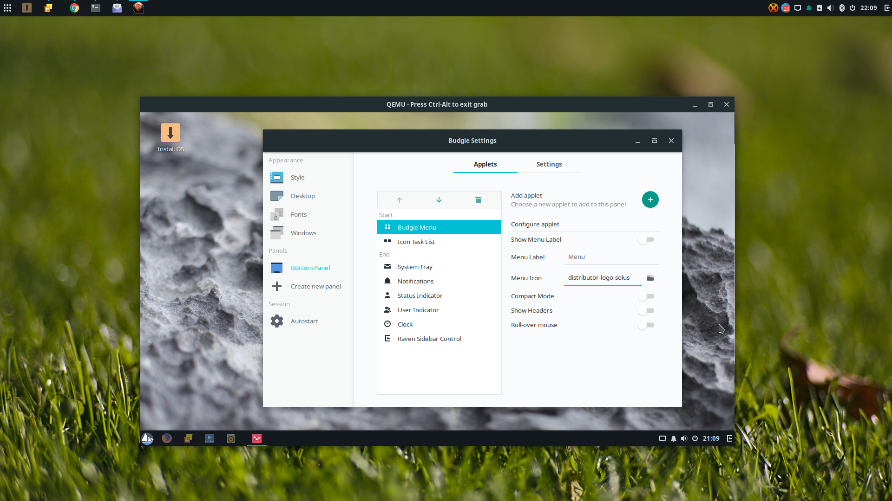Viewport: 892px width, 501px height.
Task: Select Bottom Panel in sidebar
Action: click(x=308, y=268)
